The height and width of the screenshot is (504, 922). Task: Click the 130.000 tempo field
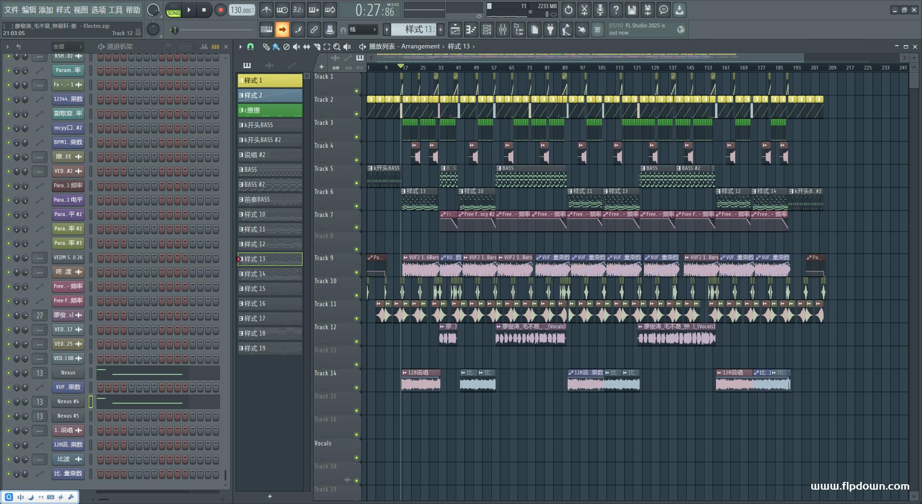click(242, 10)
